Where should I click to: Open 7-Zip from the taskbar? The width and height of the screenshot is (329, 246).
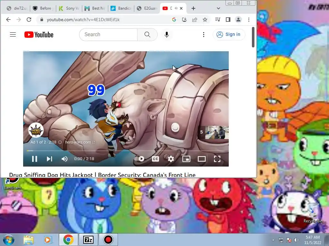click(88, 240)
